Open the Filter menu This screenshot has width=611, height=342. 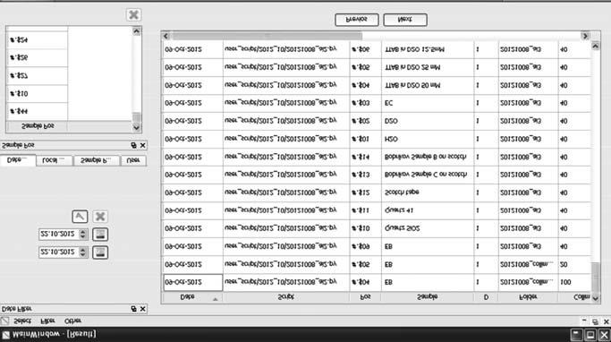coord(48,321)
